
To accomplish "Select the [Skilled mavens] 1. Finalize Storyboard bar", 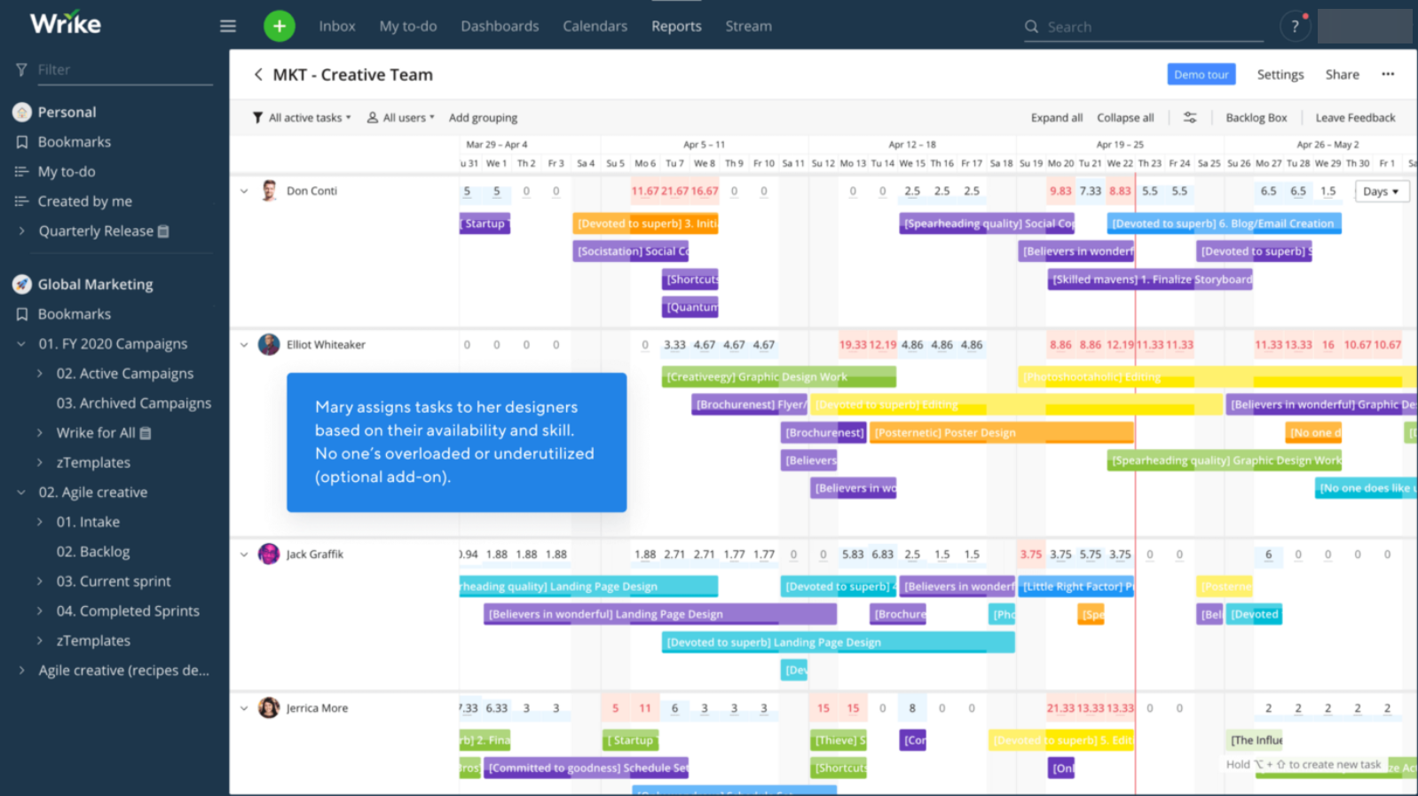I will tap(1150, 280).
